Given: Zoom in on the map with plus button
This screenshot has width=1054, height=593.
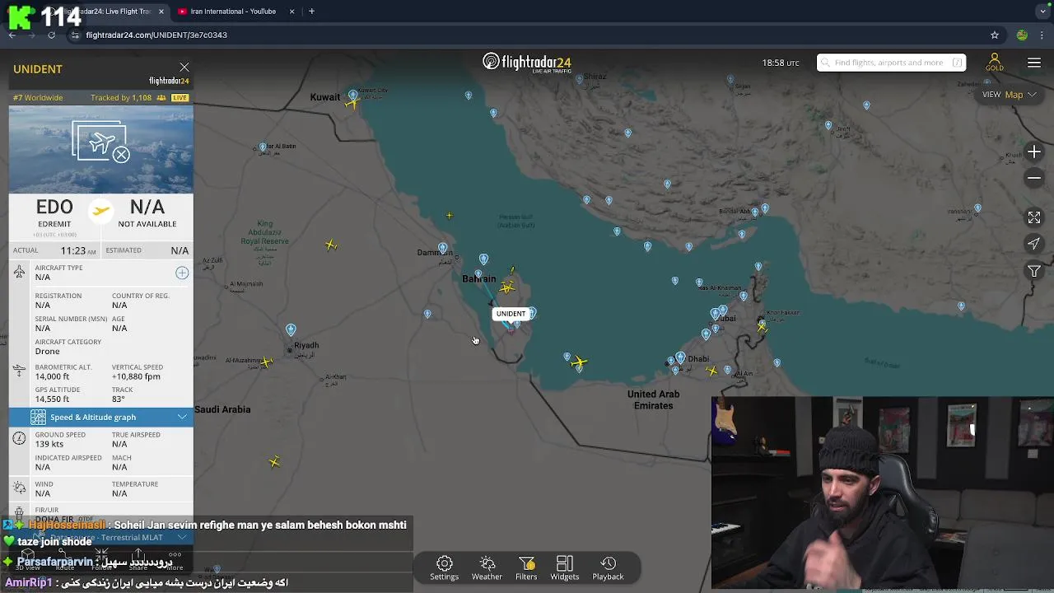Looking at the screenshot, I should coord(1034,152).
